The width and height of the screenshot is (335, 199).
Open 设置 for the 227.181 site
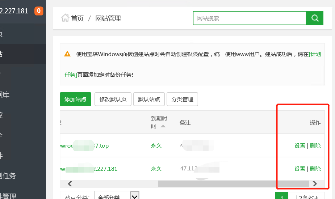tap(300, 169)
